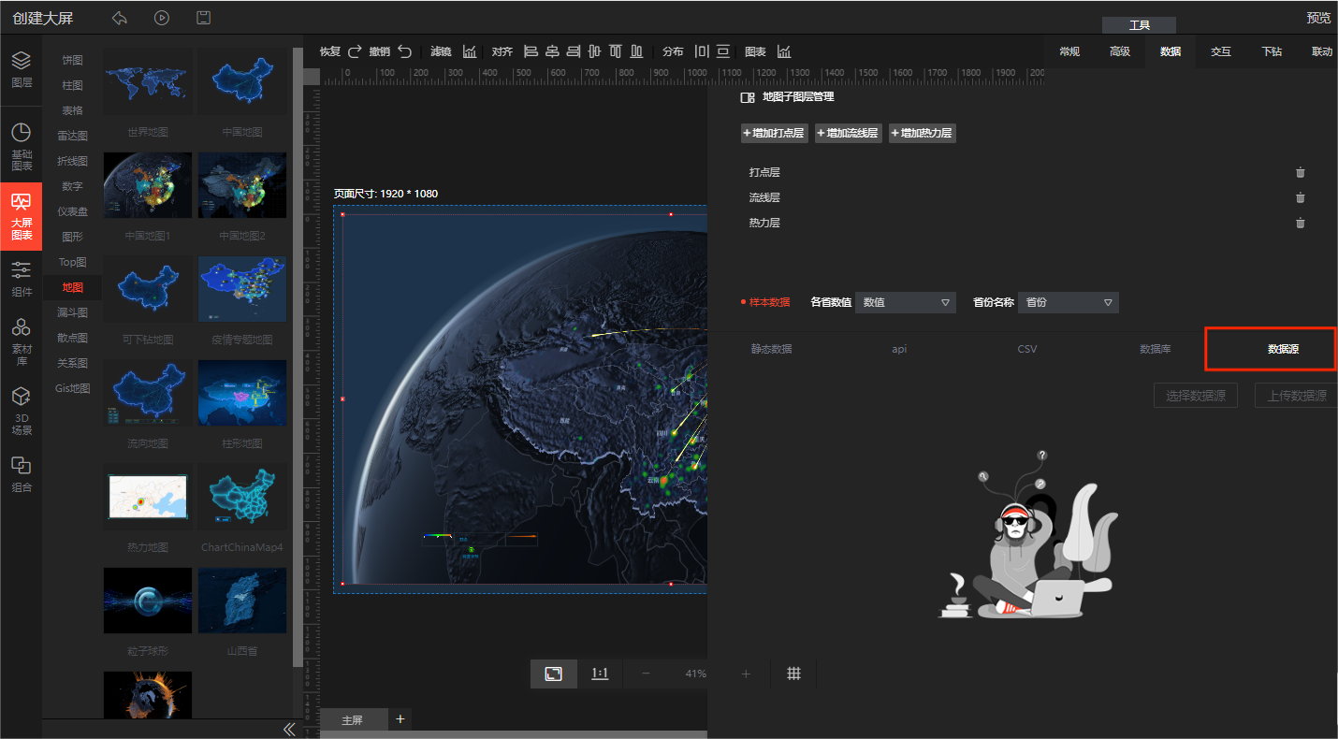Add a new screen with plus tab
The height and width of the screenshot is (739, 1338).
pyautogui.click(x=400, y=718)
